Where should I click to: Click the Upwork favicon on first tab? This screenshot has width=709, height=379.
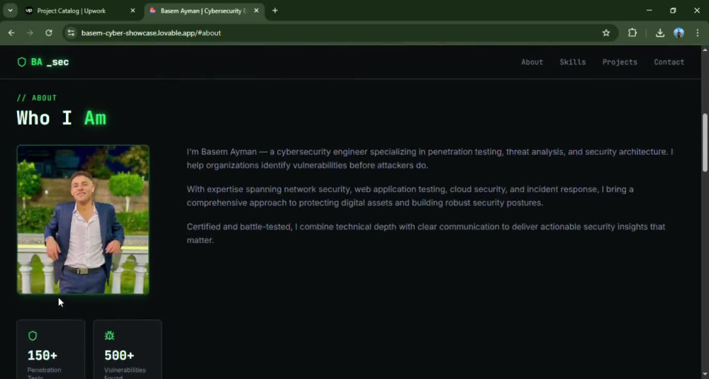(29, 11)
